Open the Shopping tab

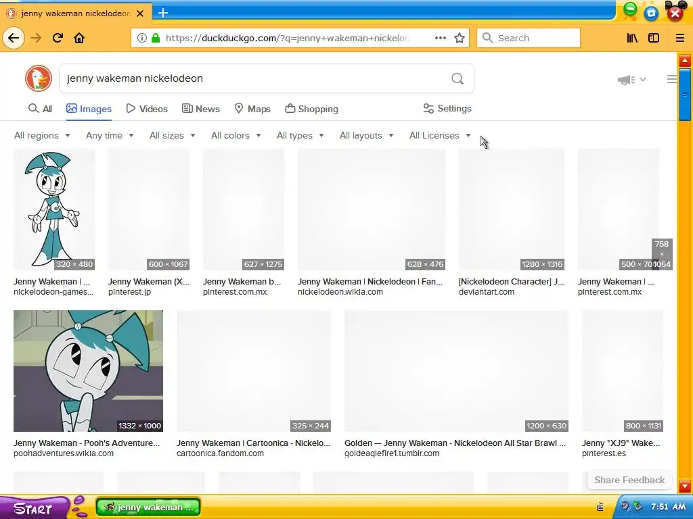click(x=311, y=109)
